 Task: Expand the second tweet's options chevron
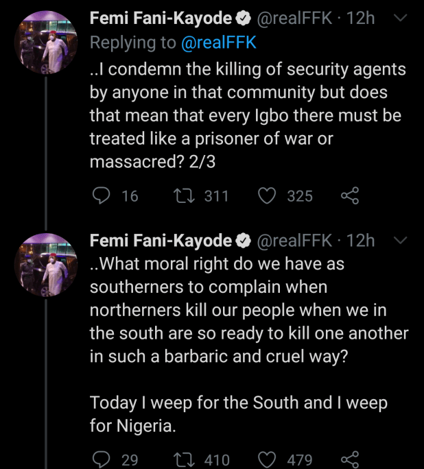click(403, 241)
